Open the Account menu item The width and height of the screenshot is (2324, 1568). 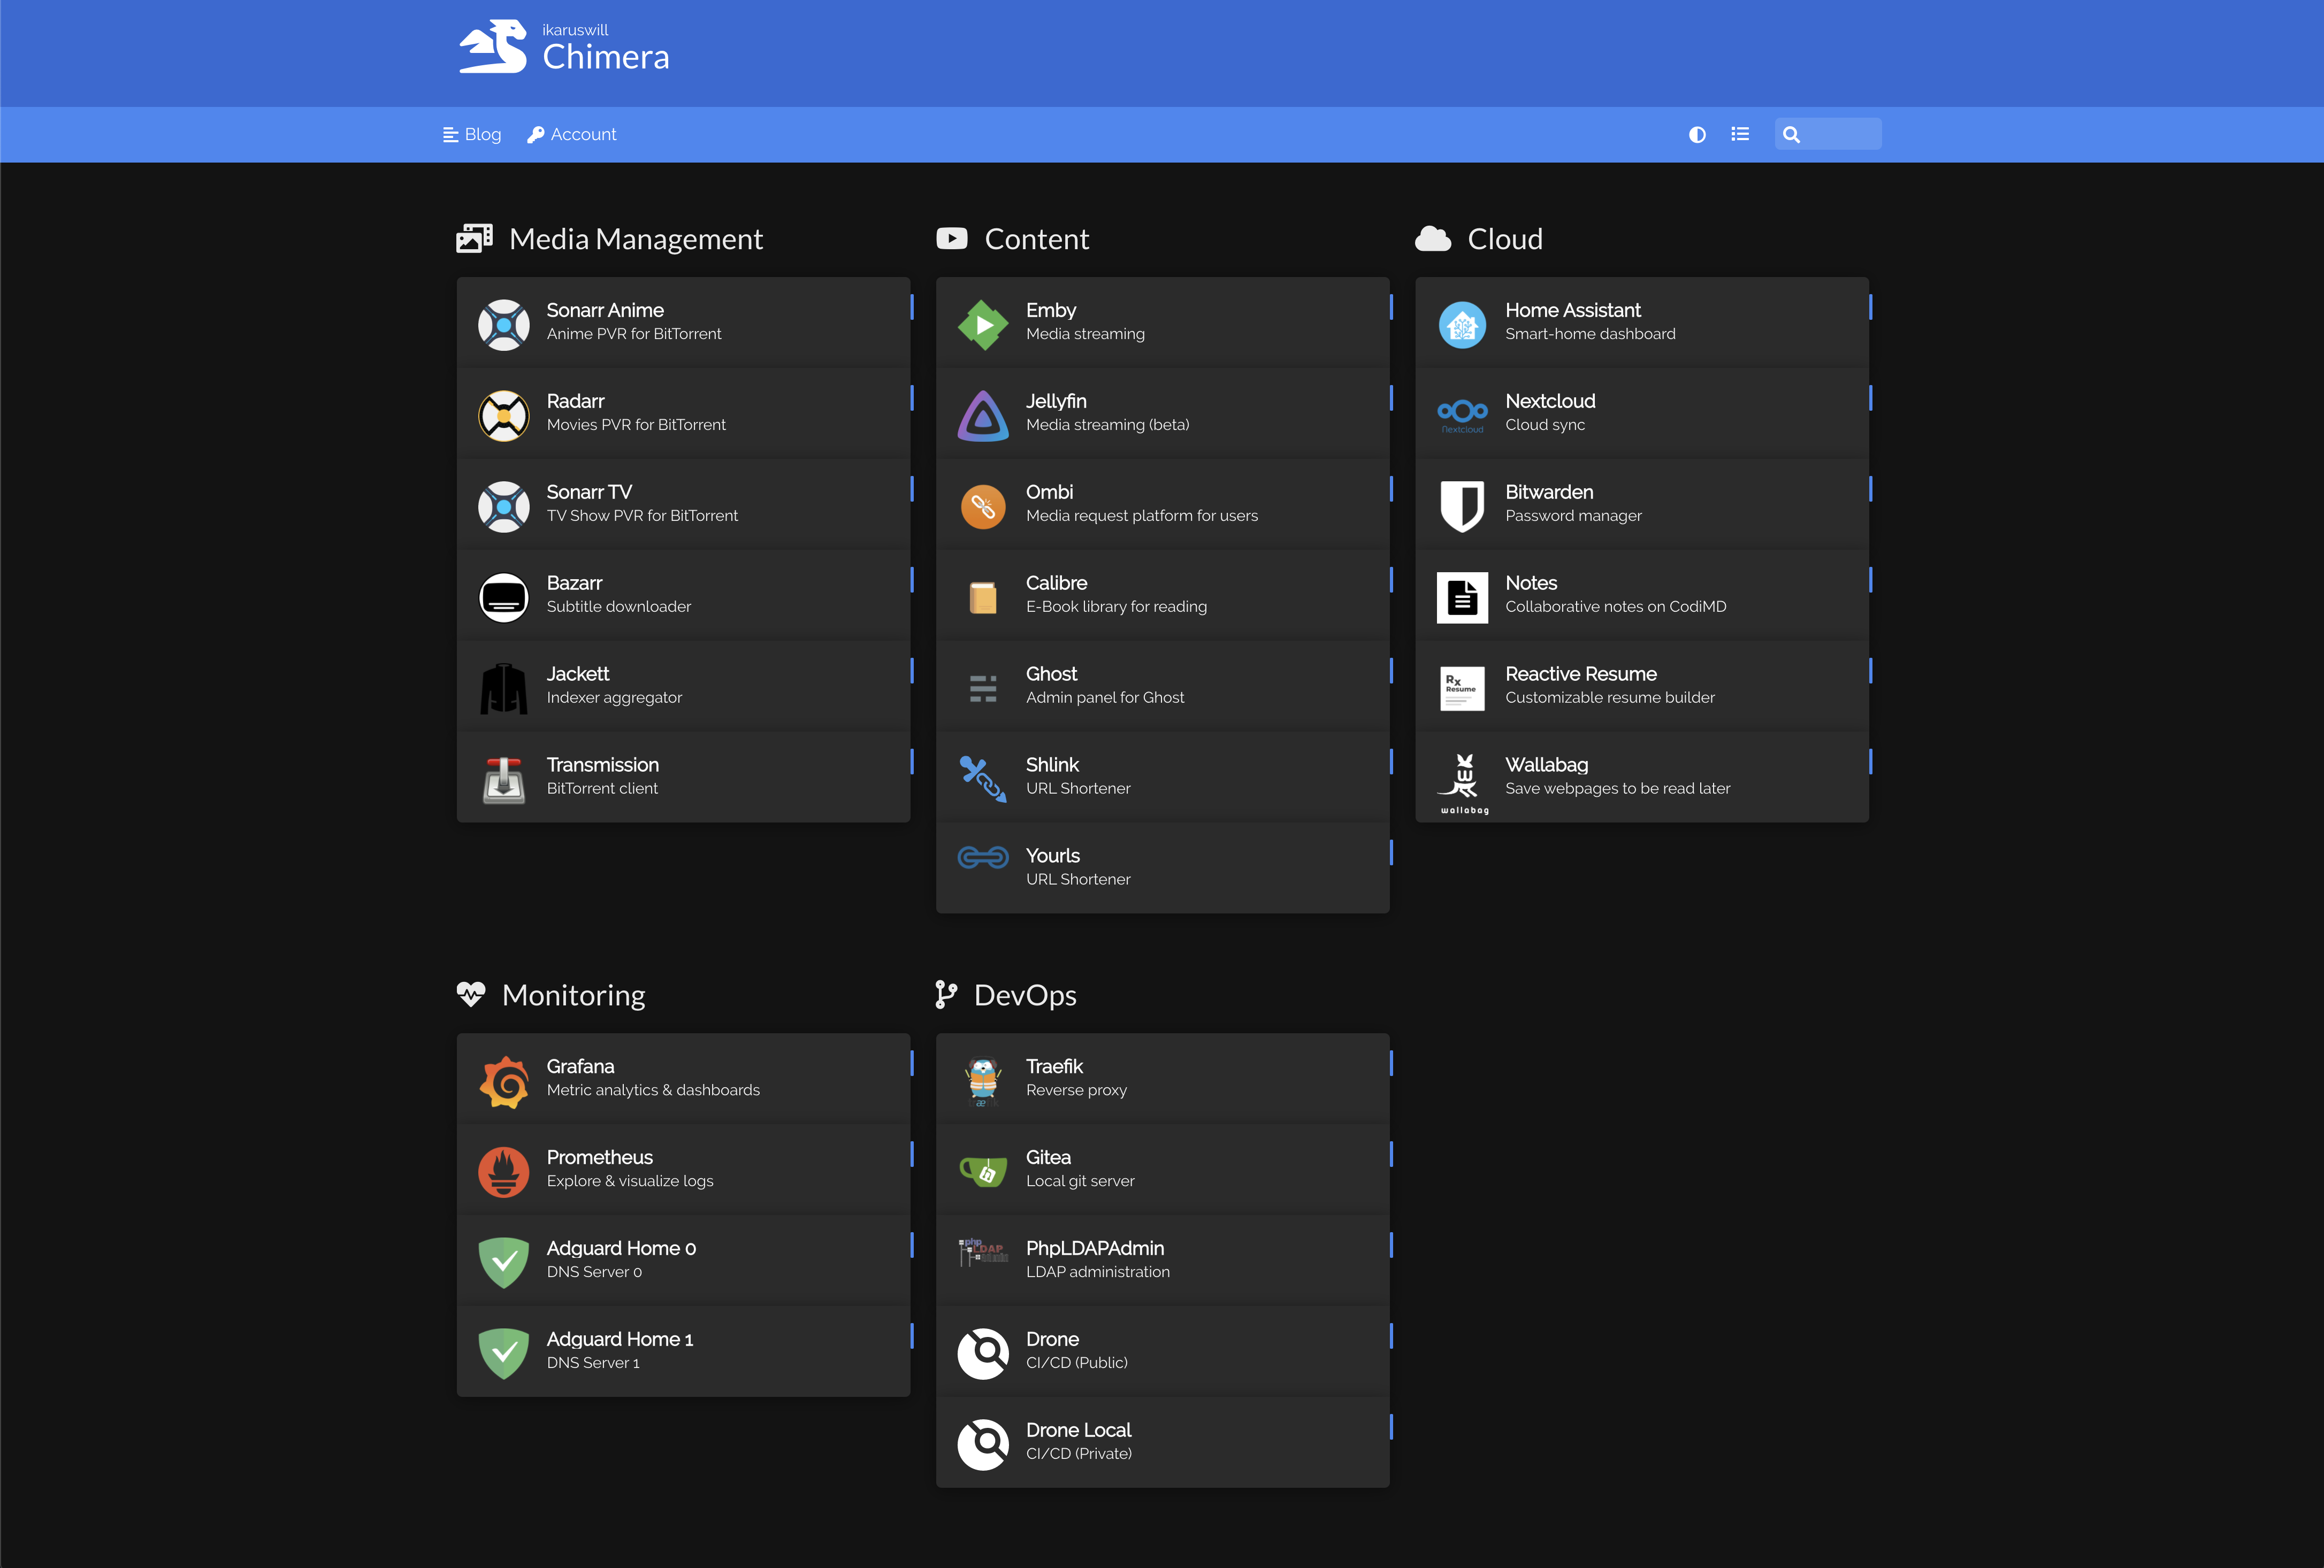pyautogui.click(x=572, y=134)
